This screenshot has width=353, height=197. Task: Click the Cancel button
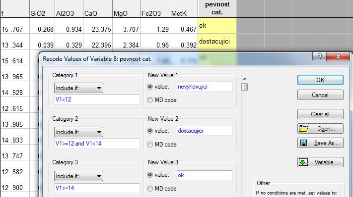click(x=320, y=95)
